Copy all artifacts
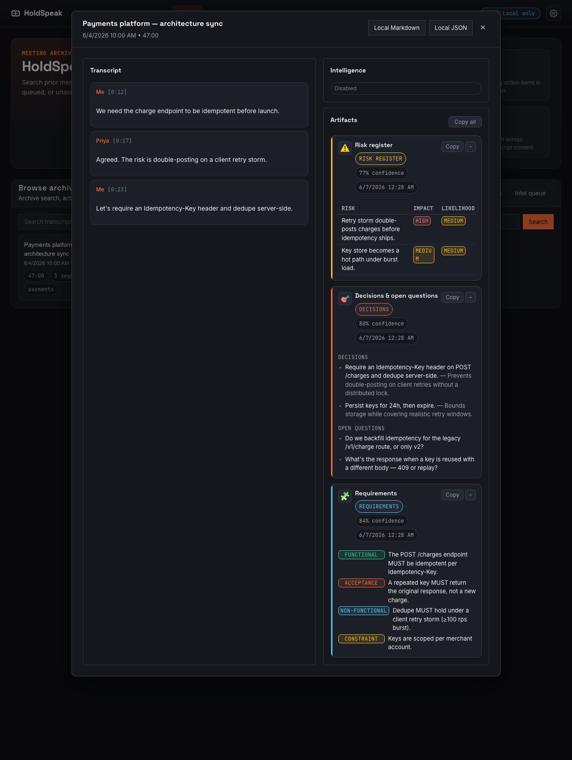Viewport: 572px width, 760px height. point(465,122)
